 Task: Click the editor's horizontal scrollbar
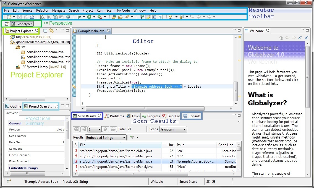tap(145, 108)
